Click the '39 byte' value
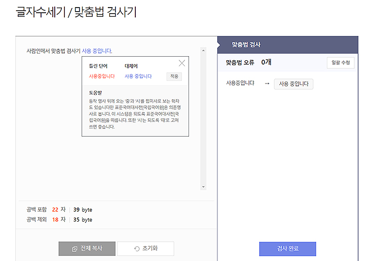 point(83,209)
